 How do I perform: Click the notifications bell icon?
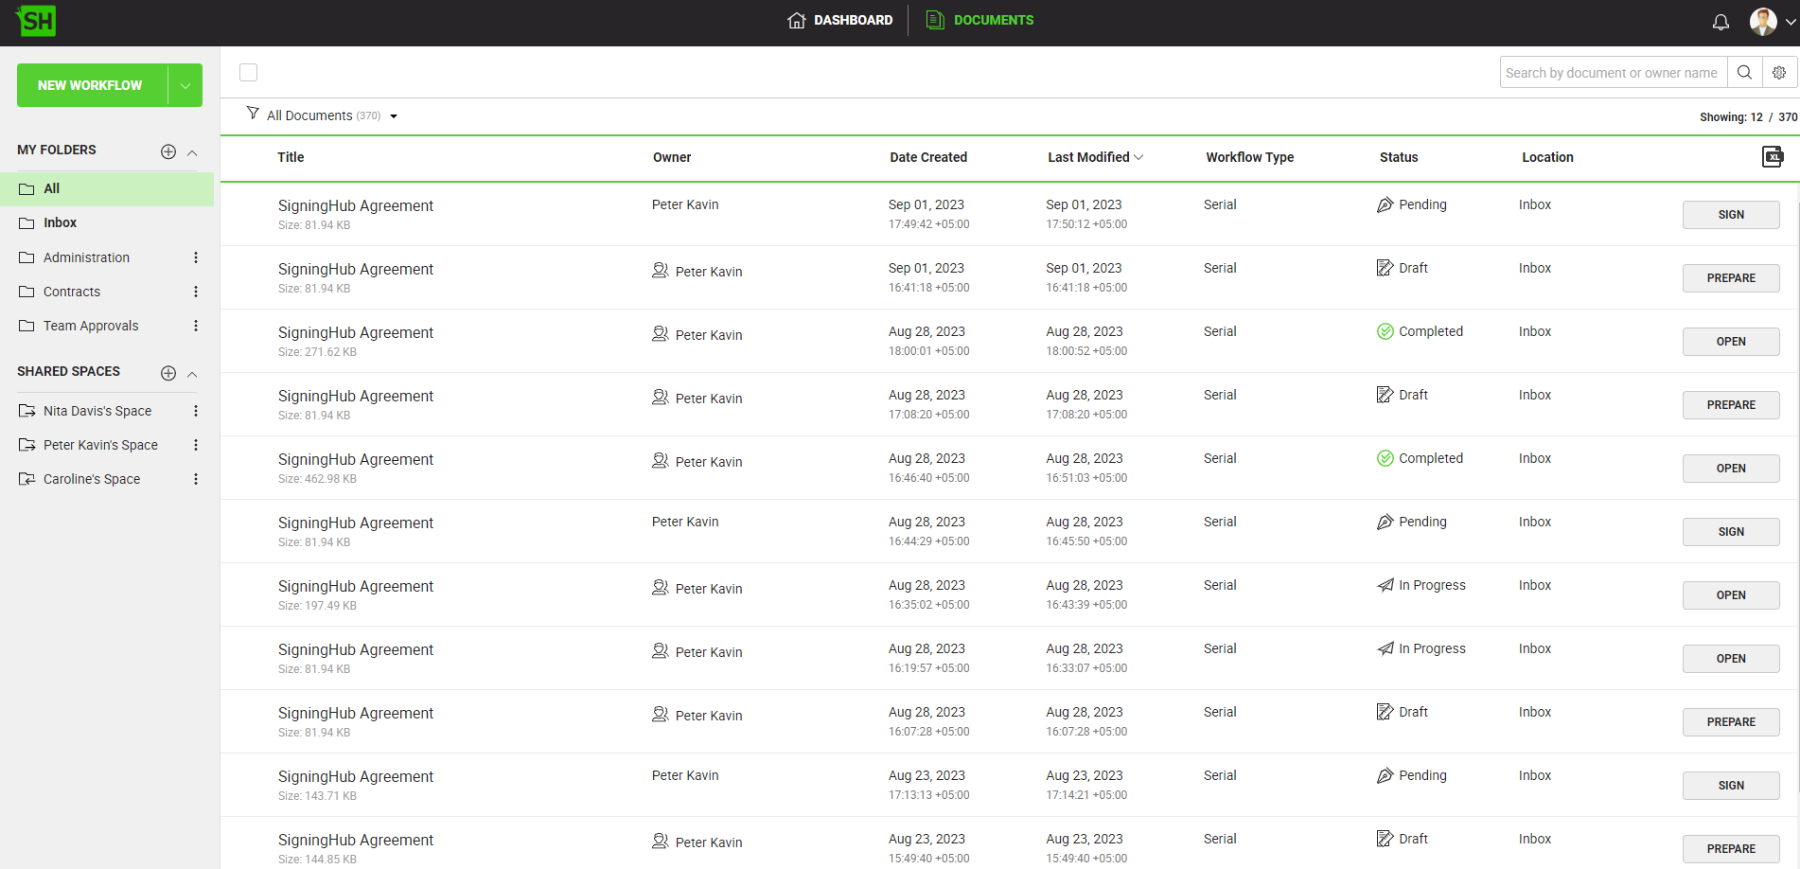pos(1721,22)
